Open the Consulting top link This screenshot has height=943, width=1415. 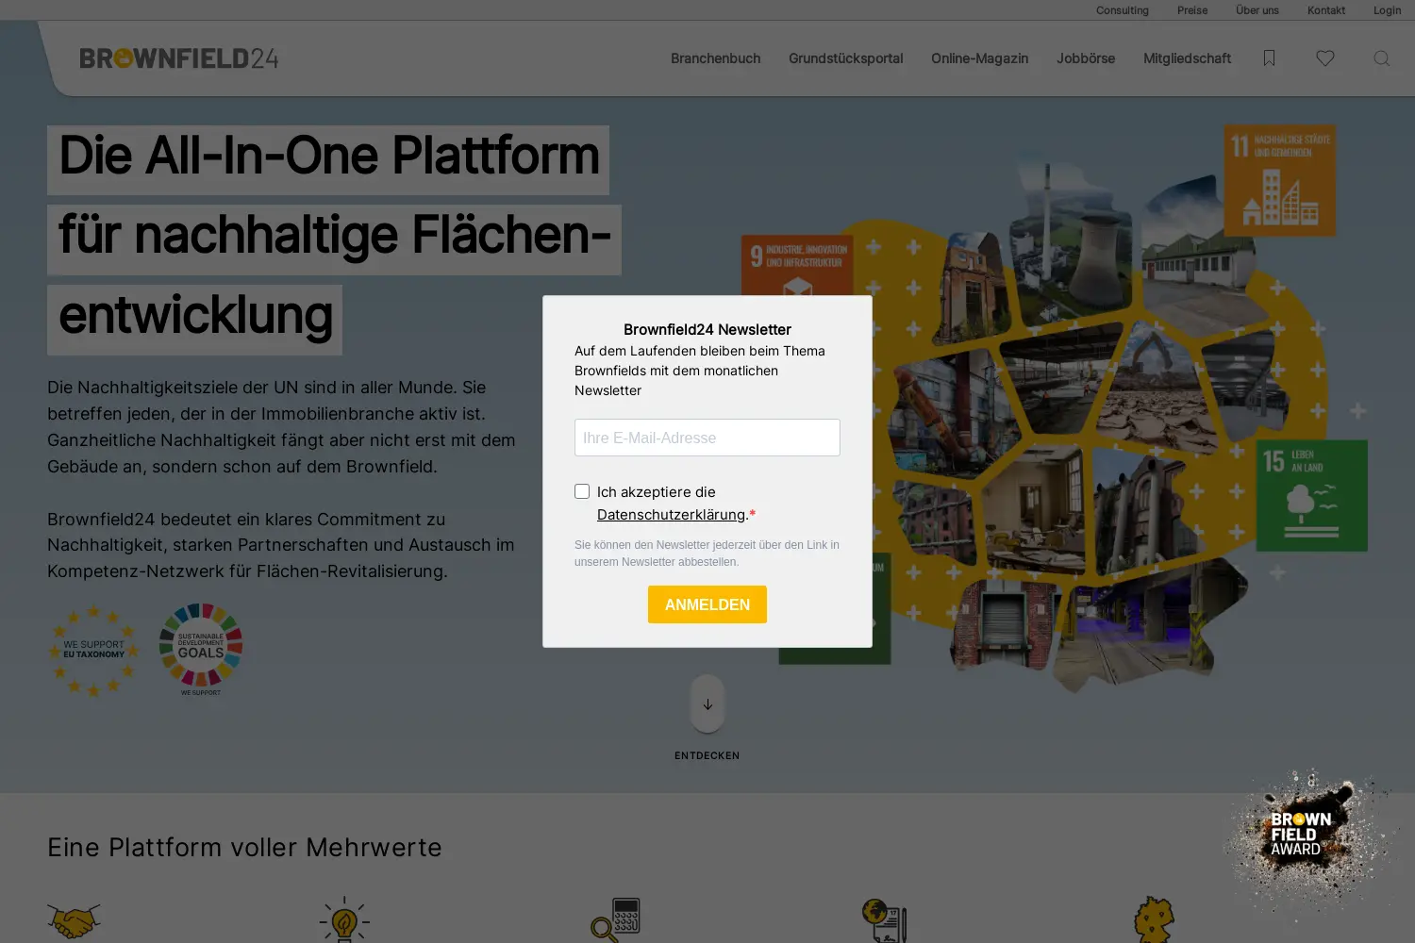click(1123, 10)
